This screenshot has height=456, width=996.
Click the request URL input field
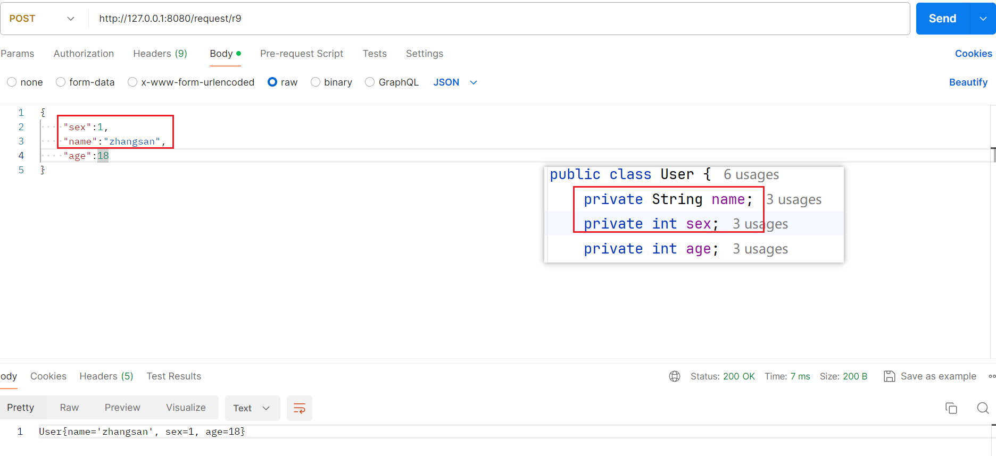point(498,19)
